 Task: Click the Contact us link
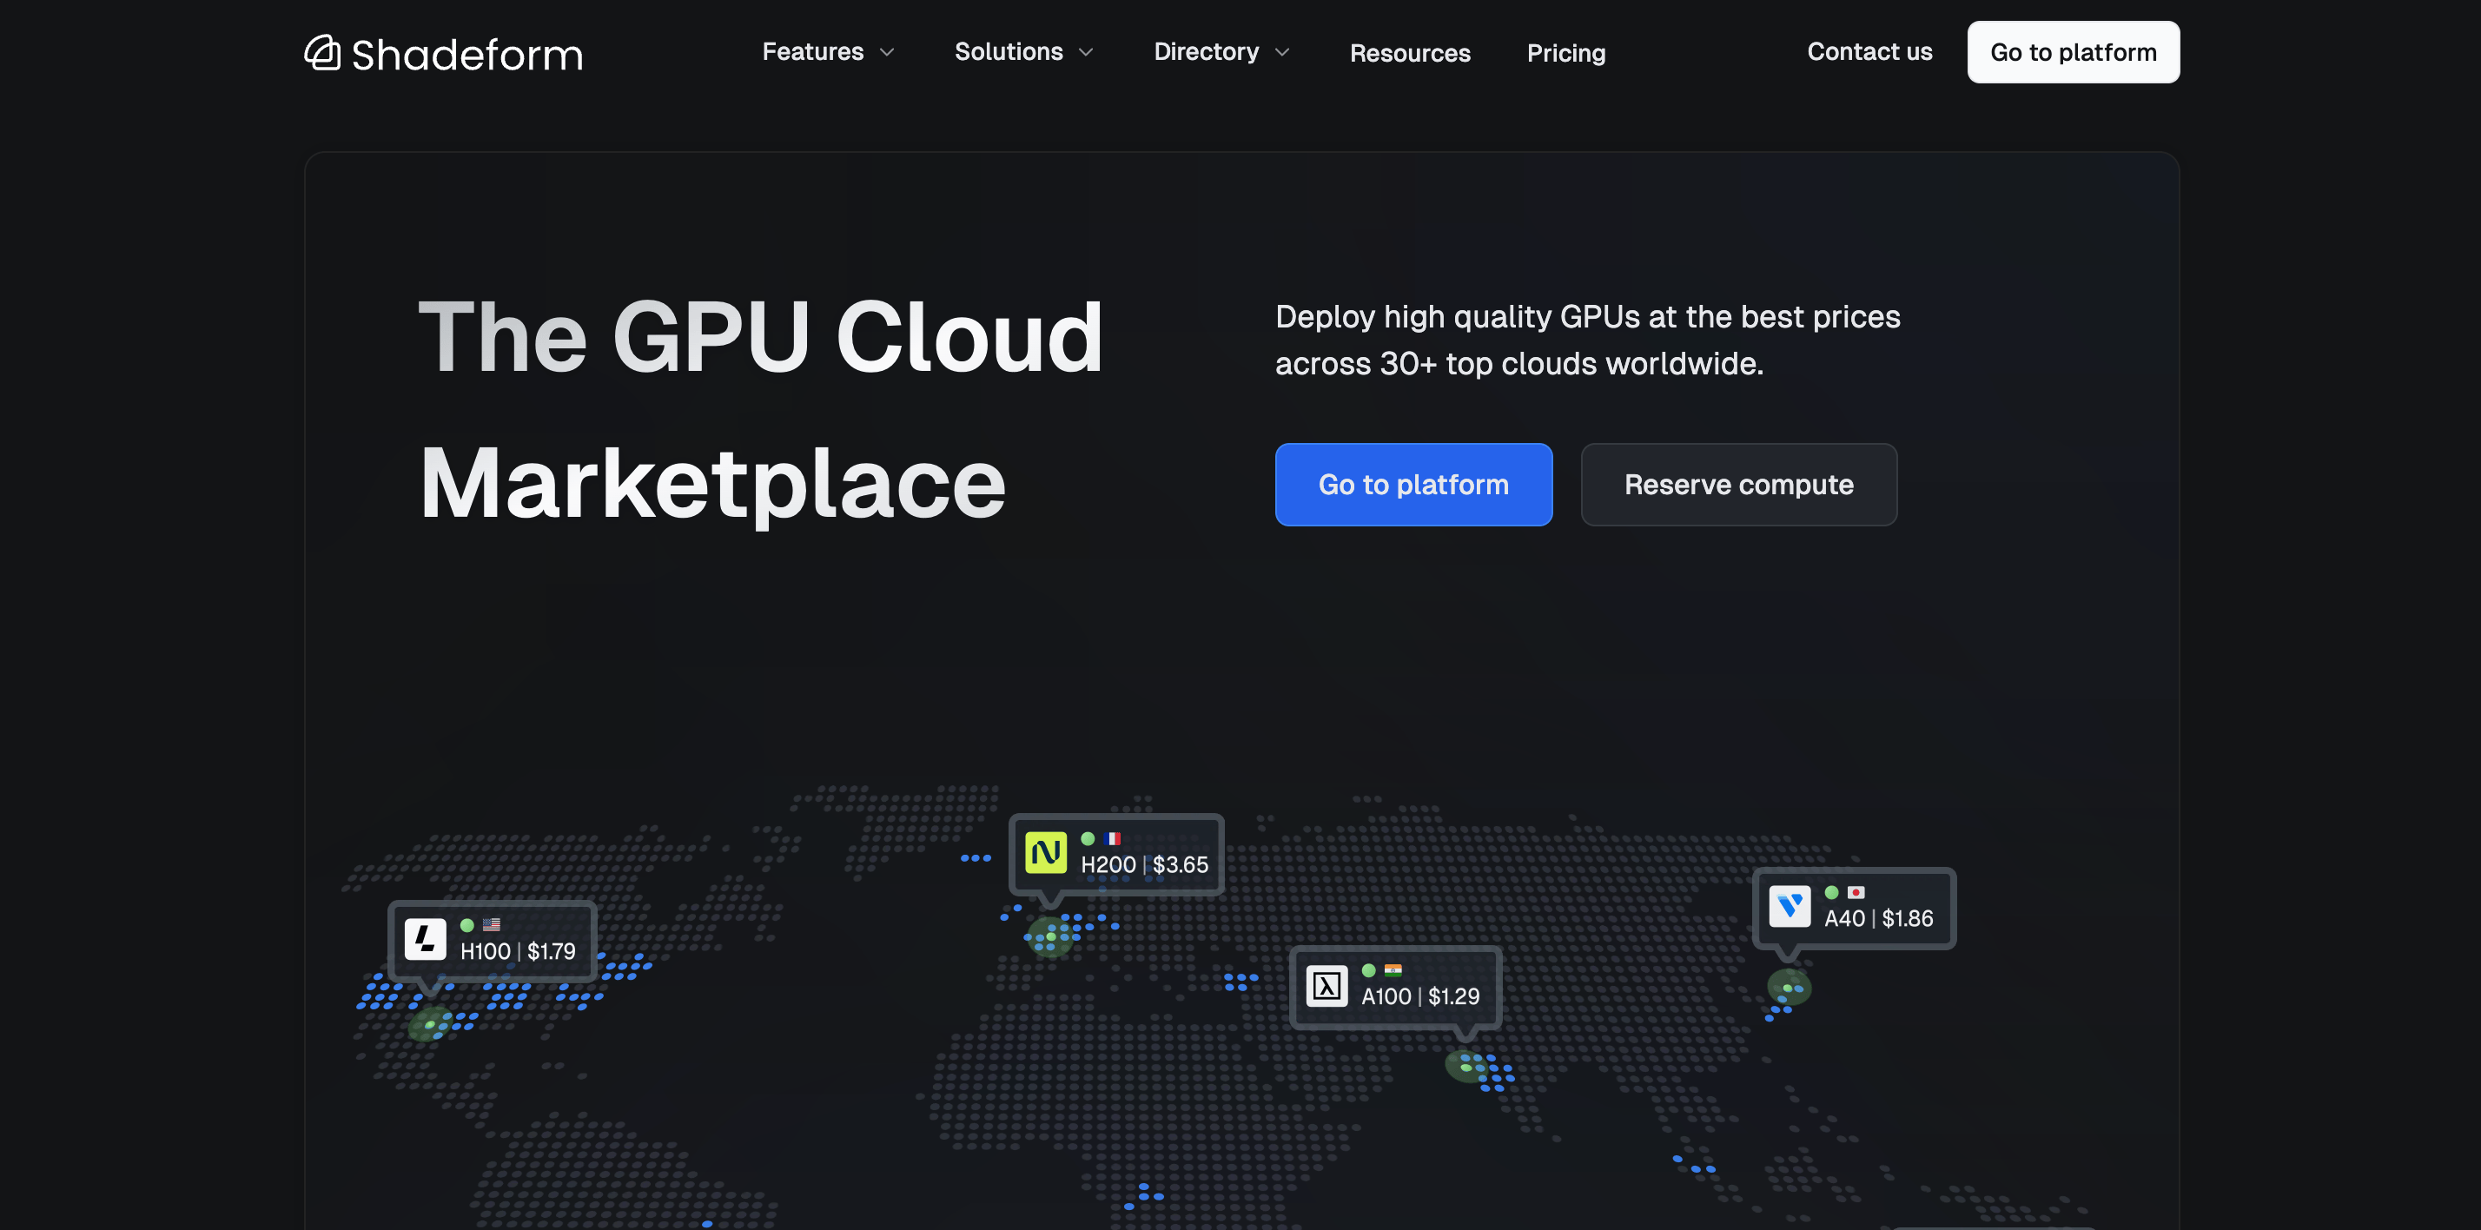point(1869,52)
